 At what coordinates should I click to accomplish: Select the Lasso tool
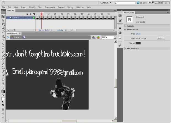point(3,32)
